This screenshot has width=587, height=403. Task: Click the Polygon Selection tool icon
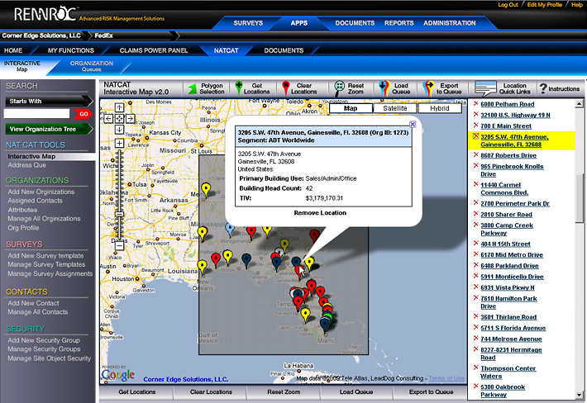click(x=192, y=89)
